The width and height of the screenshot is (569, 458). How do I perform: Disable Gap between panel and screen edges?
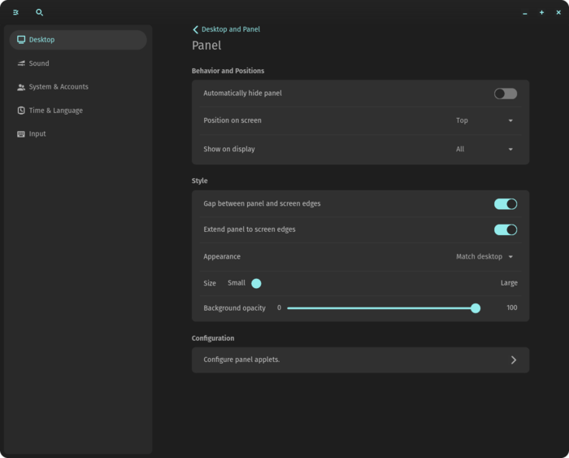coord(505,203)
